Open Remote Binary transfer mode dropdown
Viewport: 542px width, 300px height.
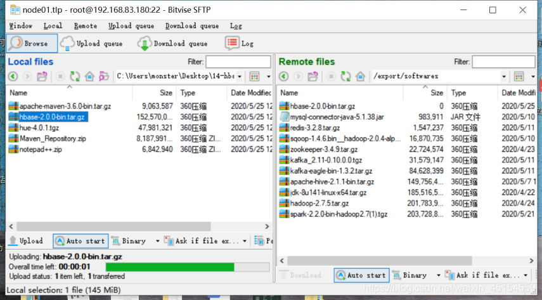(x=439, y=275)
